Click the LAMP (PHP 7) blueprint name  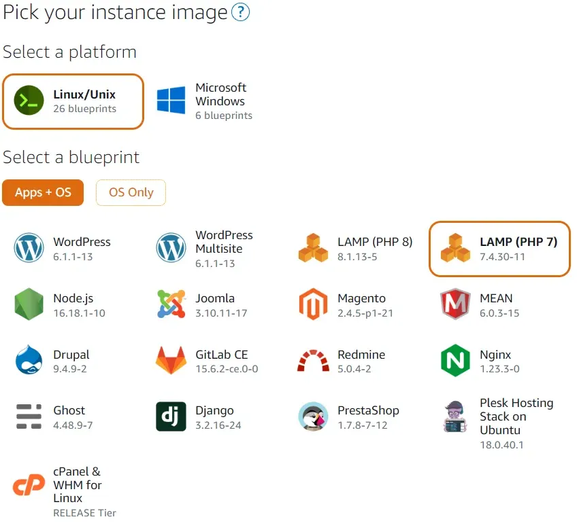click(519, 242)
